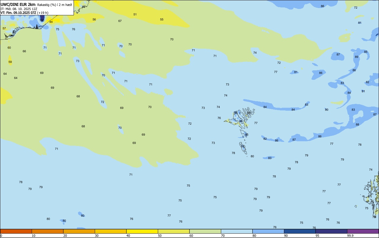Select the map value '66'

point(24,51)
